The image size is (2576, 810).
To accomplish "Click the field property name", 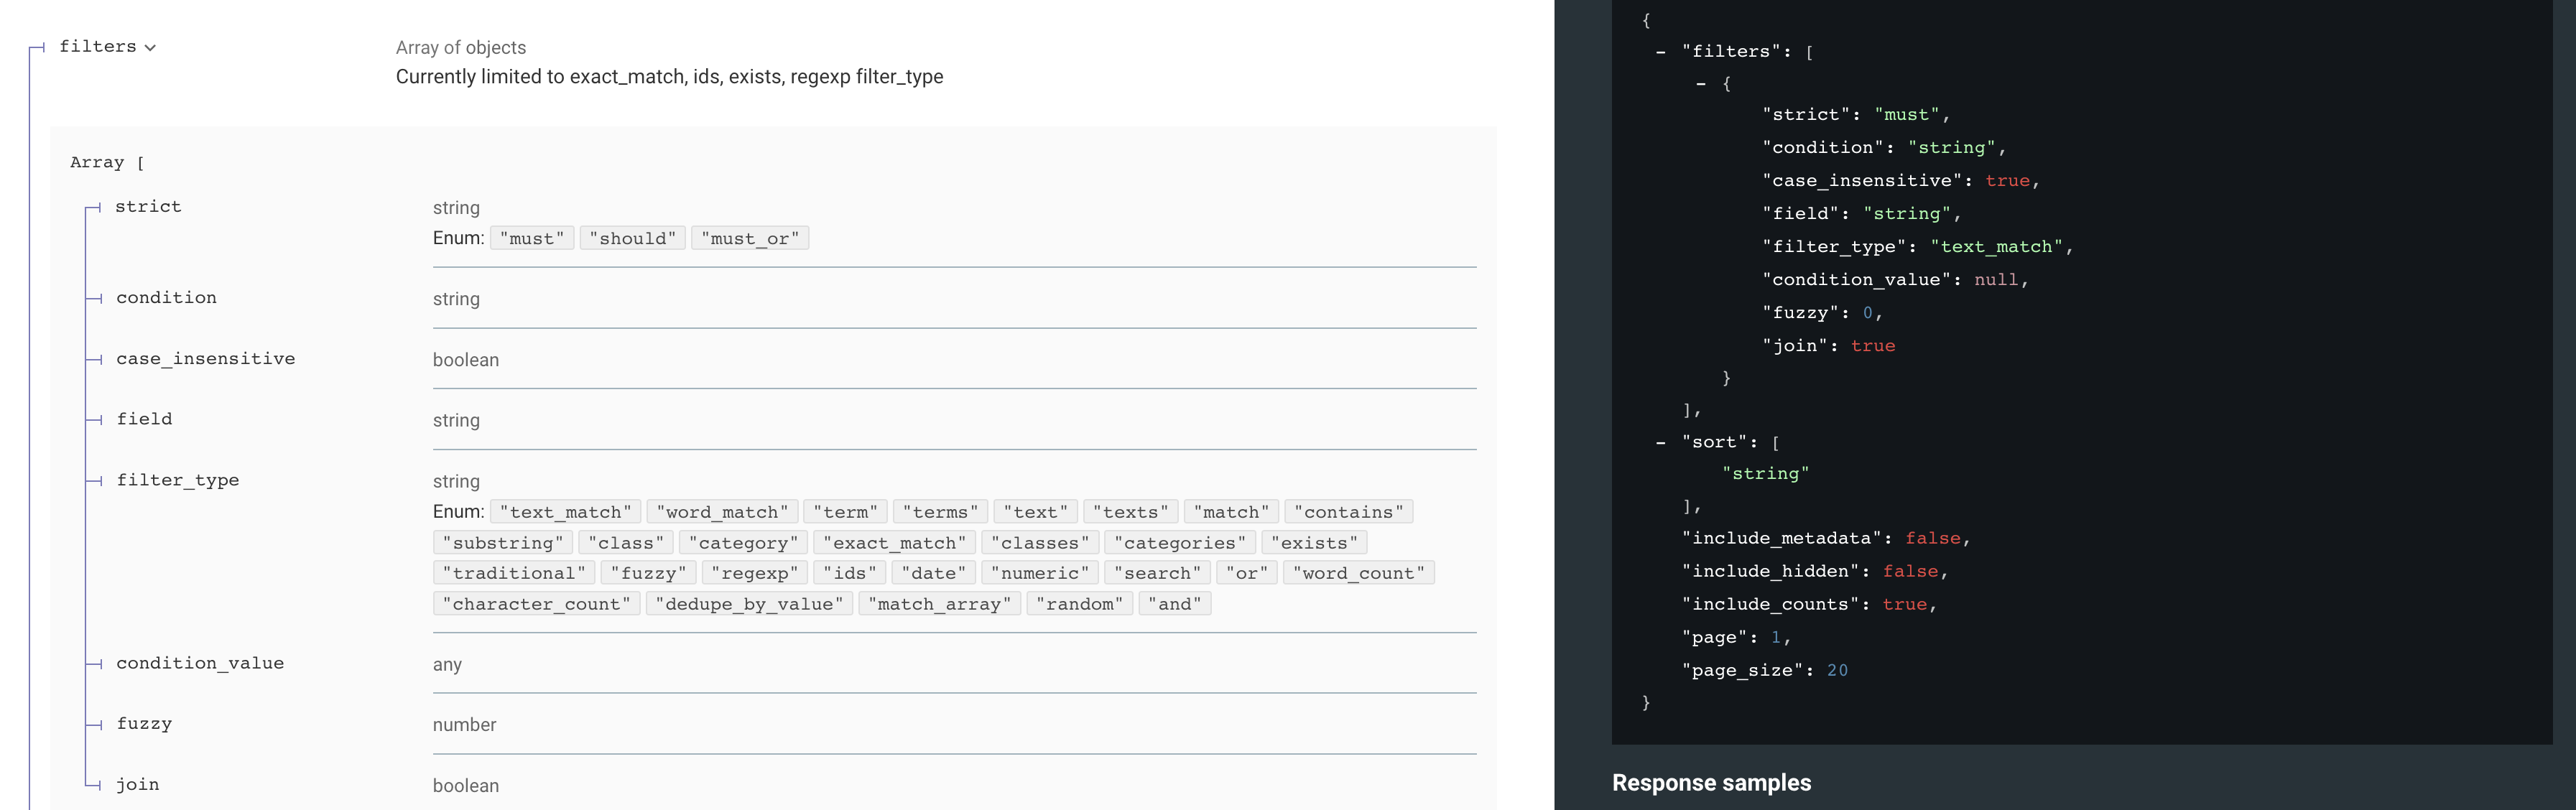I will click(x=144, y=419).
